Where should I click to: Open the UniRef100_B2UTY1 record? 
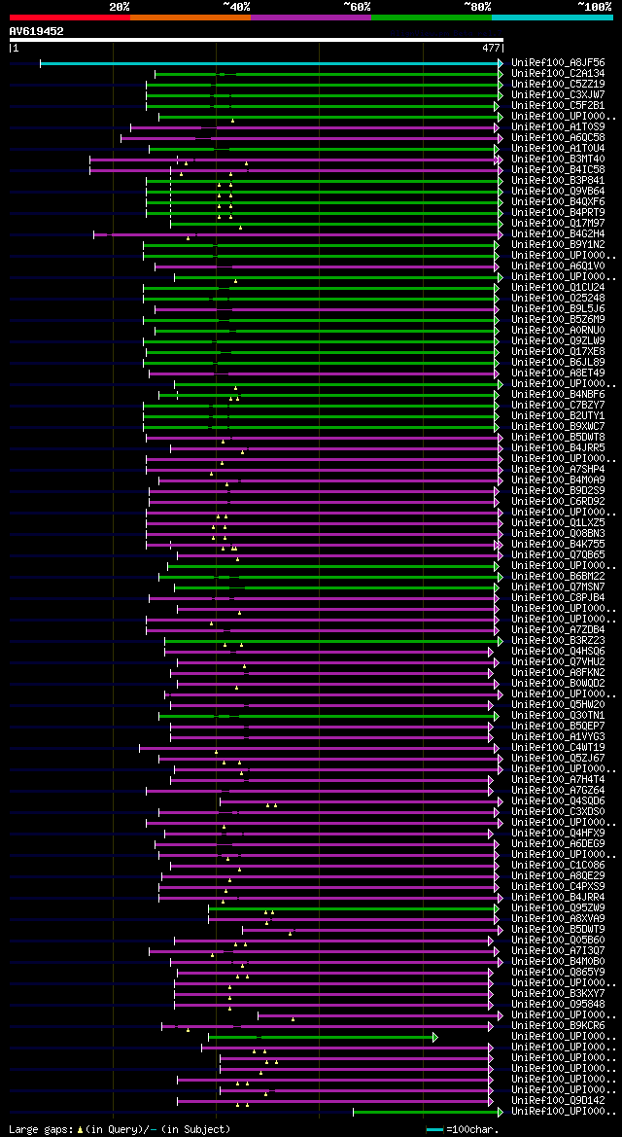point(558,416)
